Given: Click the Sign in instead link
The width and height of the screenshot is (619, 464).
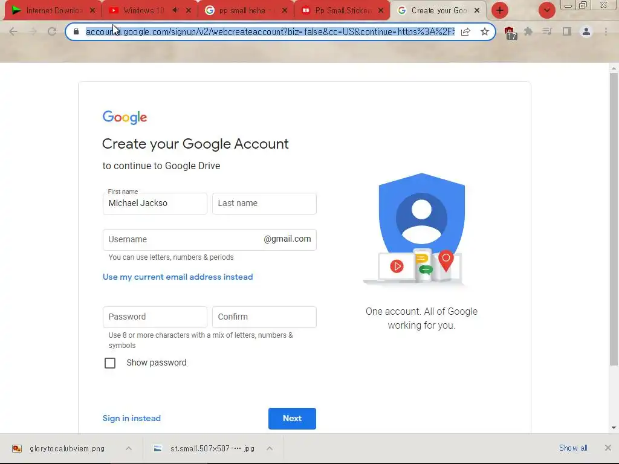Looking at the screenshot, I should coord(131,418).
